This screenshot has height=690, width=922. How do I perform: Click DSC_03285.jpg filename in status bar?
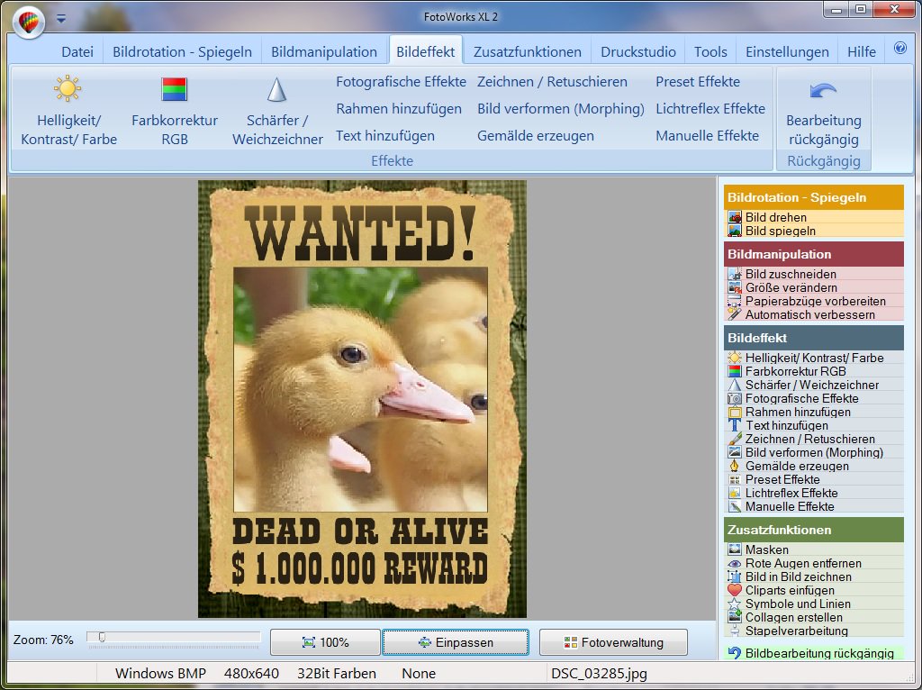[x=599, y=674]
